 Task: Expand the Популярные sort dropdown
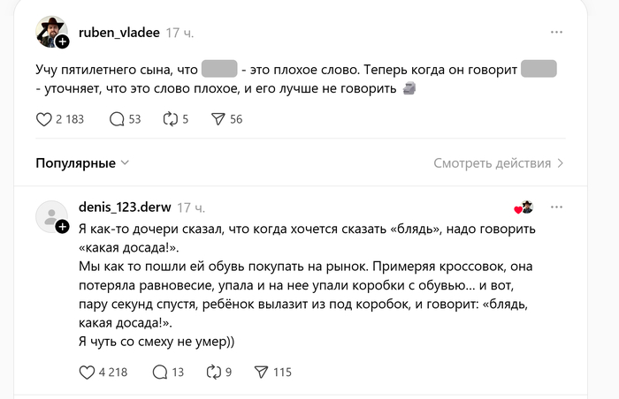82,163
